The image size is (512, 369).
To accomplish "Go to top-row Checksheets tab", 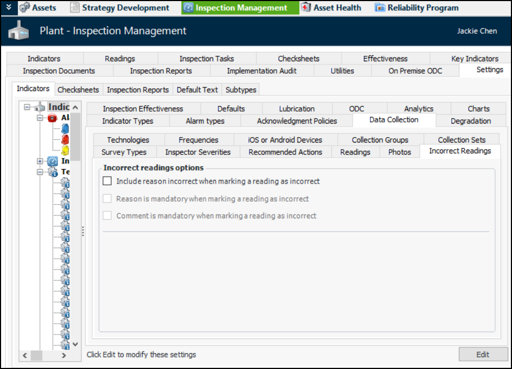I will (298, 59).
